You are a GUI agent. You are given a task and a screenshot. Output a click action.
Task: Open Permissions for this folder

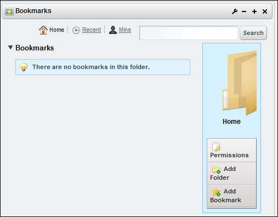(x=231, y=150)
